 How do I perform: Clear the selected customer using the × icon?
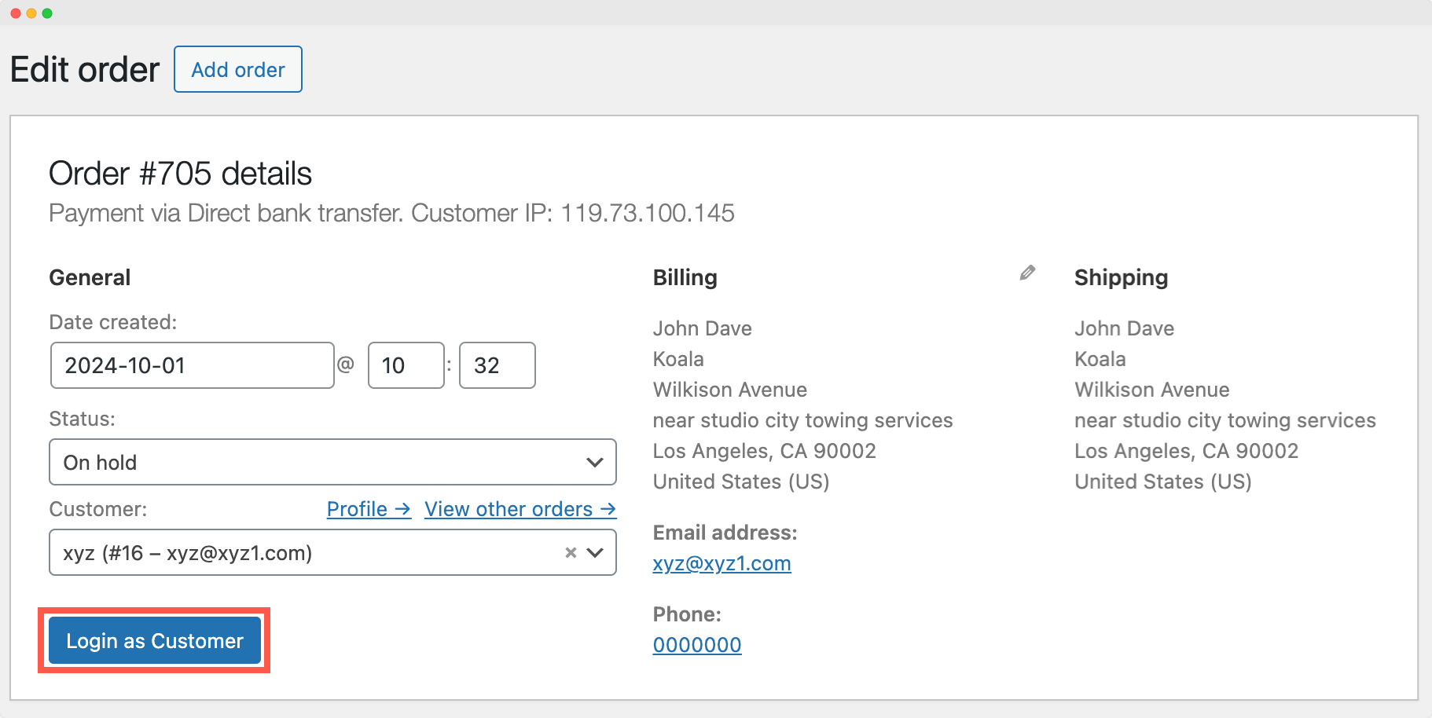(x=571, y=552)
